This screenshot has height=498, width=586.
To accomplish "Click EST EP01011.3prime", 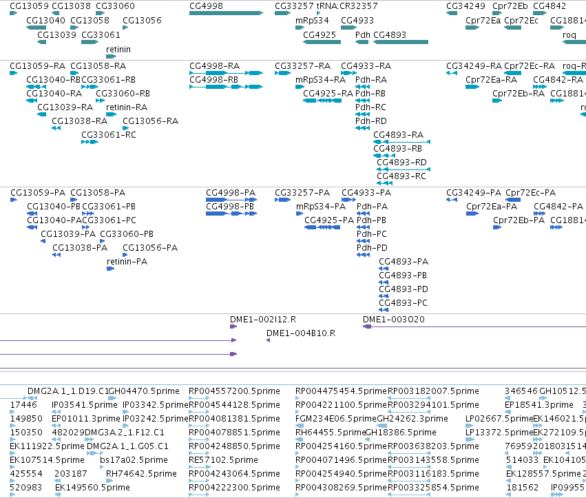I will click(86, 419).
